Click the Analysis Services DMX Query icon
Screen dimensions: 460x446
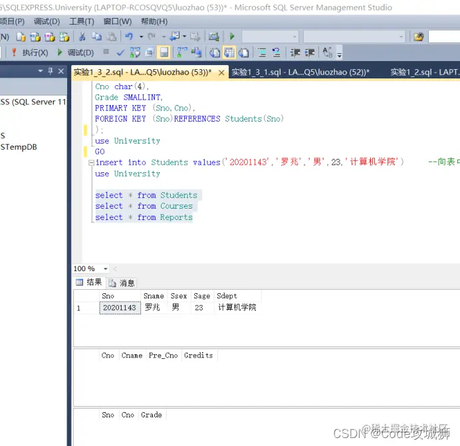[64, 37]
